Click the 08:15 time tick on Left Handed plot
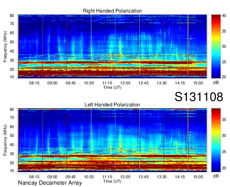The height and width of the screenshot is (187, 230). [x=34, y=177]
